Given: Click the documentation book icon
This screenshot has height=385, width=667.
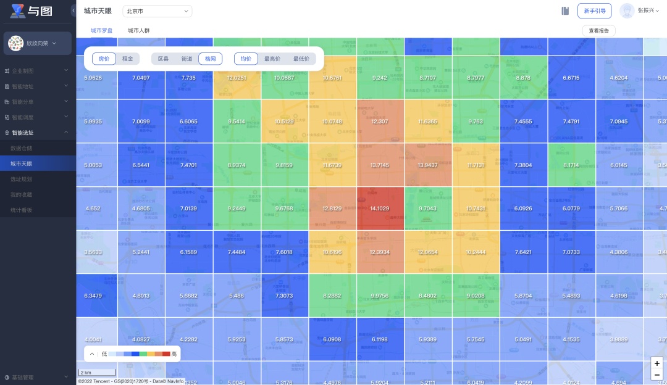Looking at the screenshot, I should coord(564,10).
